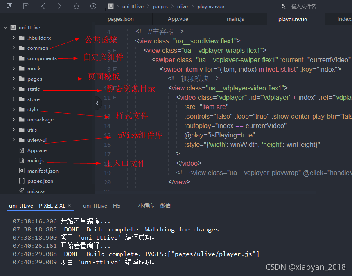Click the star bookmark icon
Image resolution: width=352 pixels, height=276 pixels.
(77, 6)
